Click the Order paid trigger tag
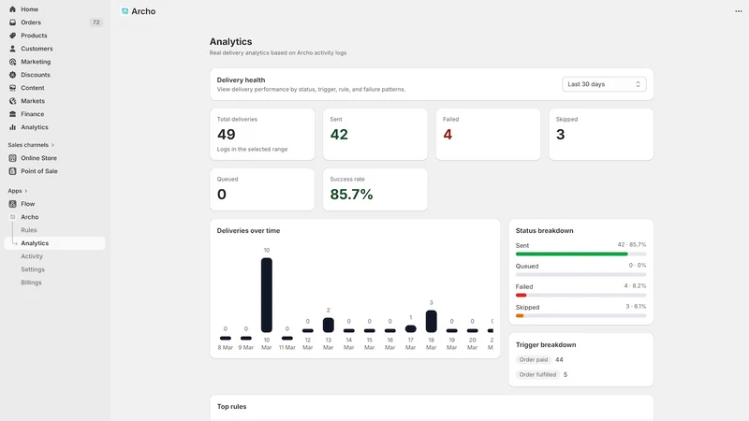The width and height of the screenshot is (749, 421). (534, 359)
